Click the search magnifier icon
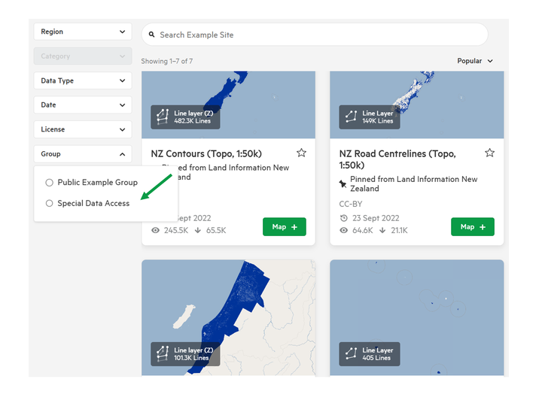Image resolution: width=542 pixels, height=400 pixels. [151, 35]
